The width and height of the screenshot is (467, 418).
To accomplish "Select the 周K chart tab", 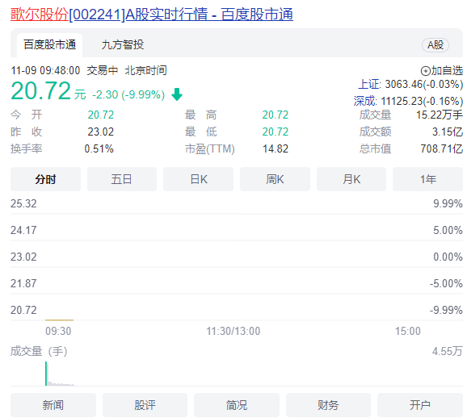I will click(x=275, y=179).
